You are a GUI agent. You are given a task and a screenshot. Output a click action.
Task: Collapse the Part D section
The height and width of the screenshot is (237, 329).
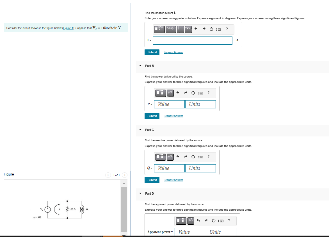(x=140, y=193)
